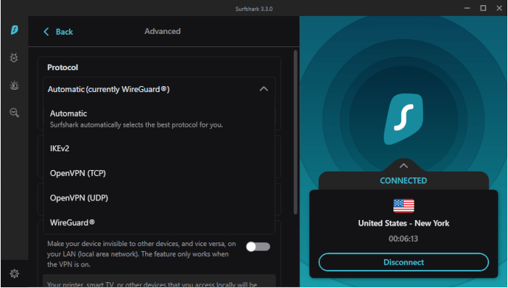Open the Settings gear icon
Viewport: 508px width, 288px height.
pos(15,274)
